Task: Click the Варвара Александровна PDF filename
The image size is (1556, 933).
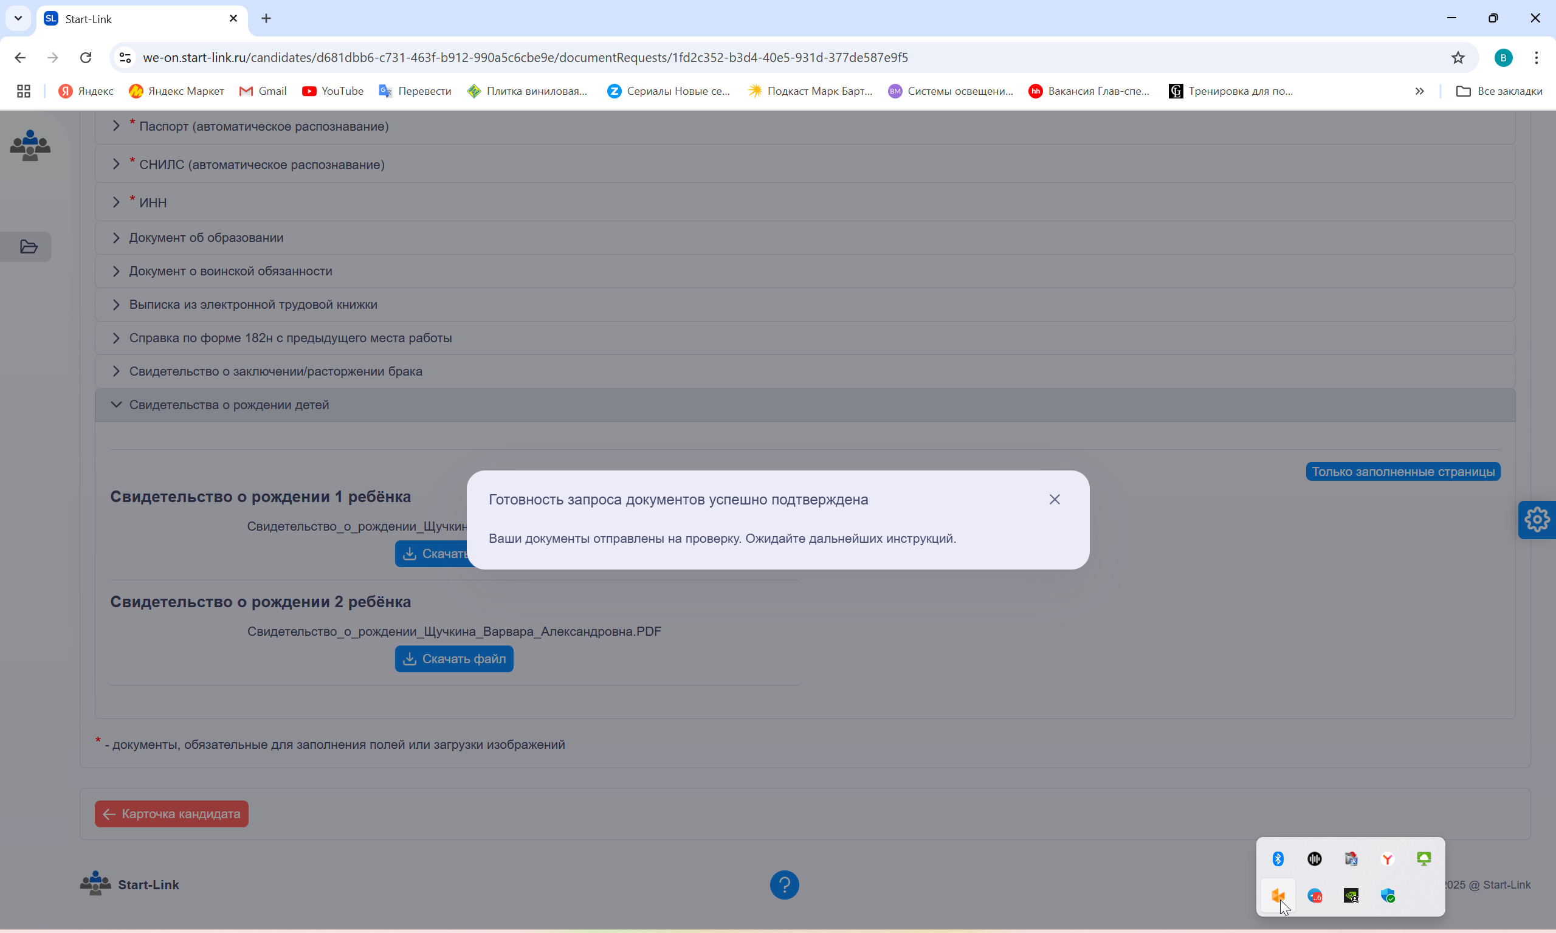Action: tap(454, 632)
